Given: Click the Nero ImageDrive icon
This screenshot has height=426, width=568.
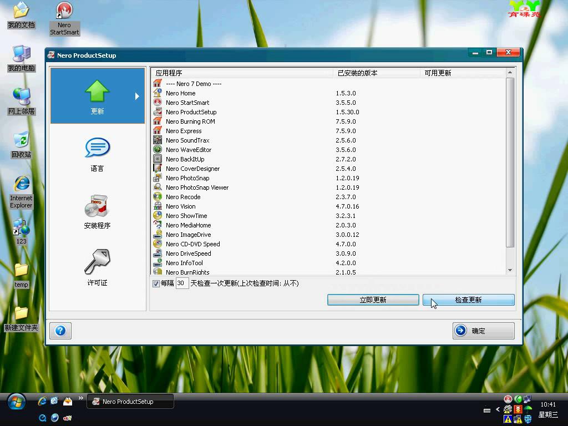Looking at the screenshot, I should tap(157, 235).
